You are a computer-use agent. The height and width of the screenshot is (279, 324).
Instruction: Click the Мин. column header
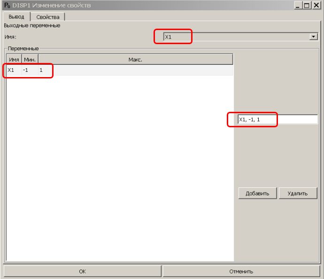(x=30, y=60)
